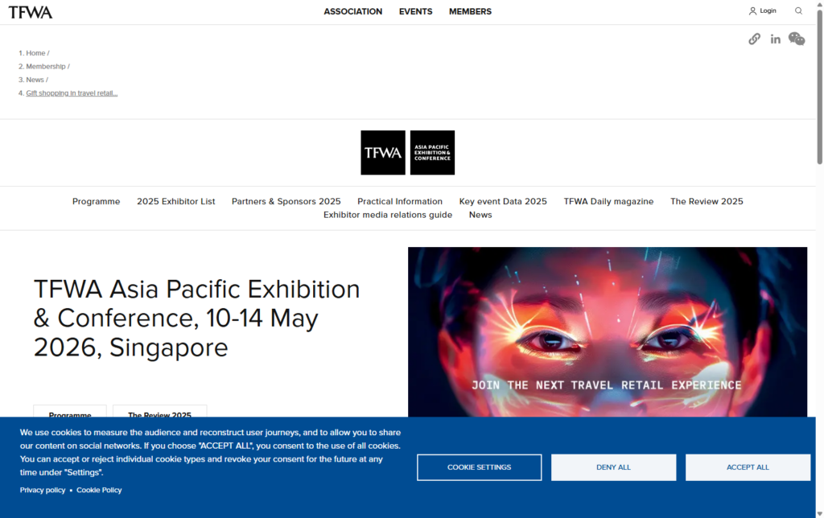Click the black TFWA square logo

click(x=383, y=153)
